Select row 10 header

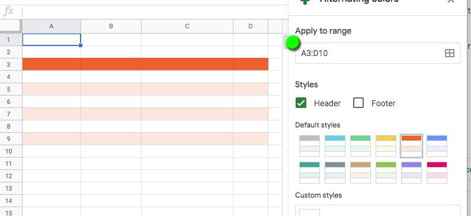coord(11,151)
